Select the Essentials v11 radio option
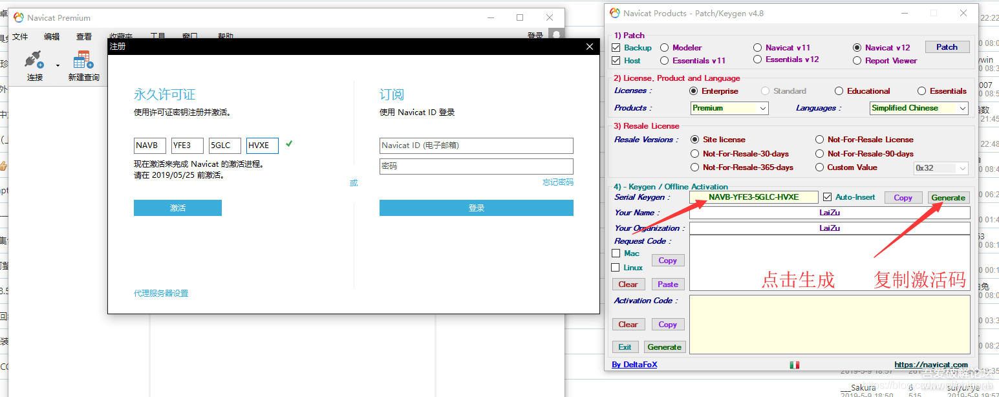This screenshot has height=397, width=999. [x=665, y=61]
